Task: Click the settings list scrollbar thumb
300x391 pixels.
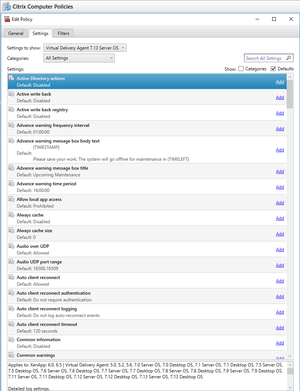Action: coord(290,94)
